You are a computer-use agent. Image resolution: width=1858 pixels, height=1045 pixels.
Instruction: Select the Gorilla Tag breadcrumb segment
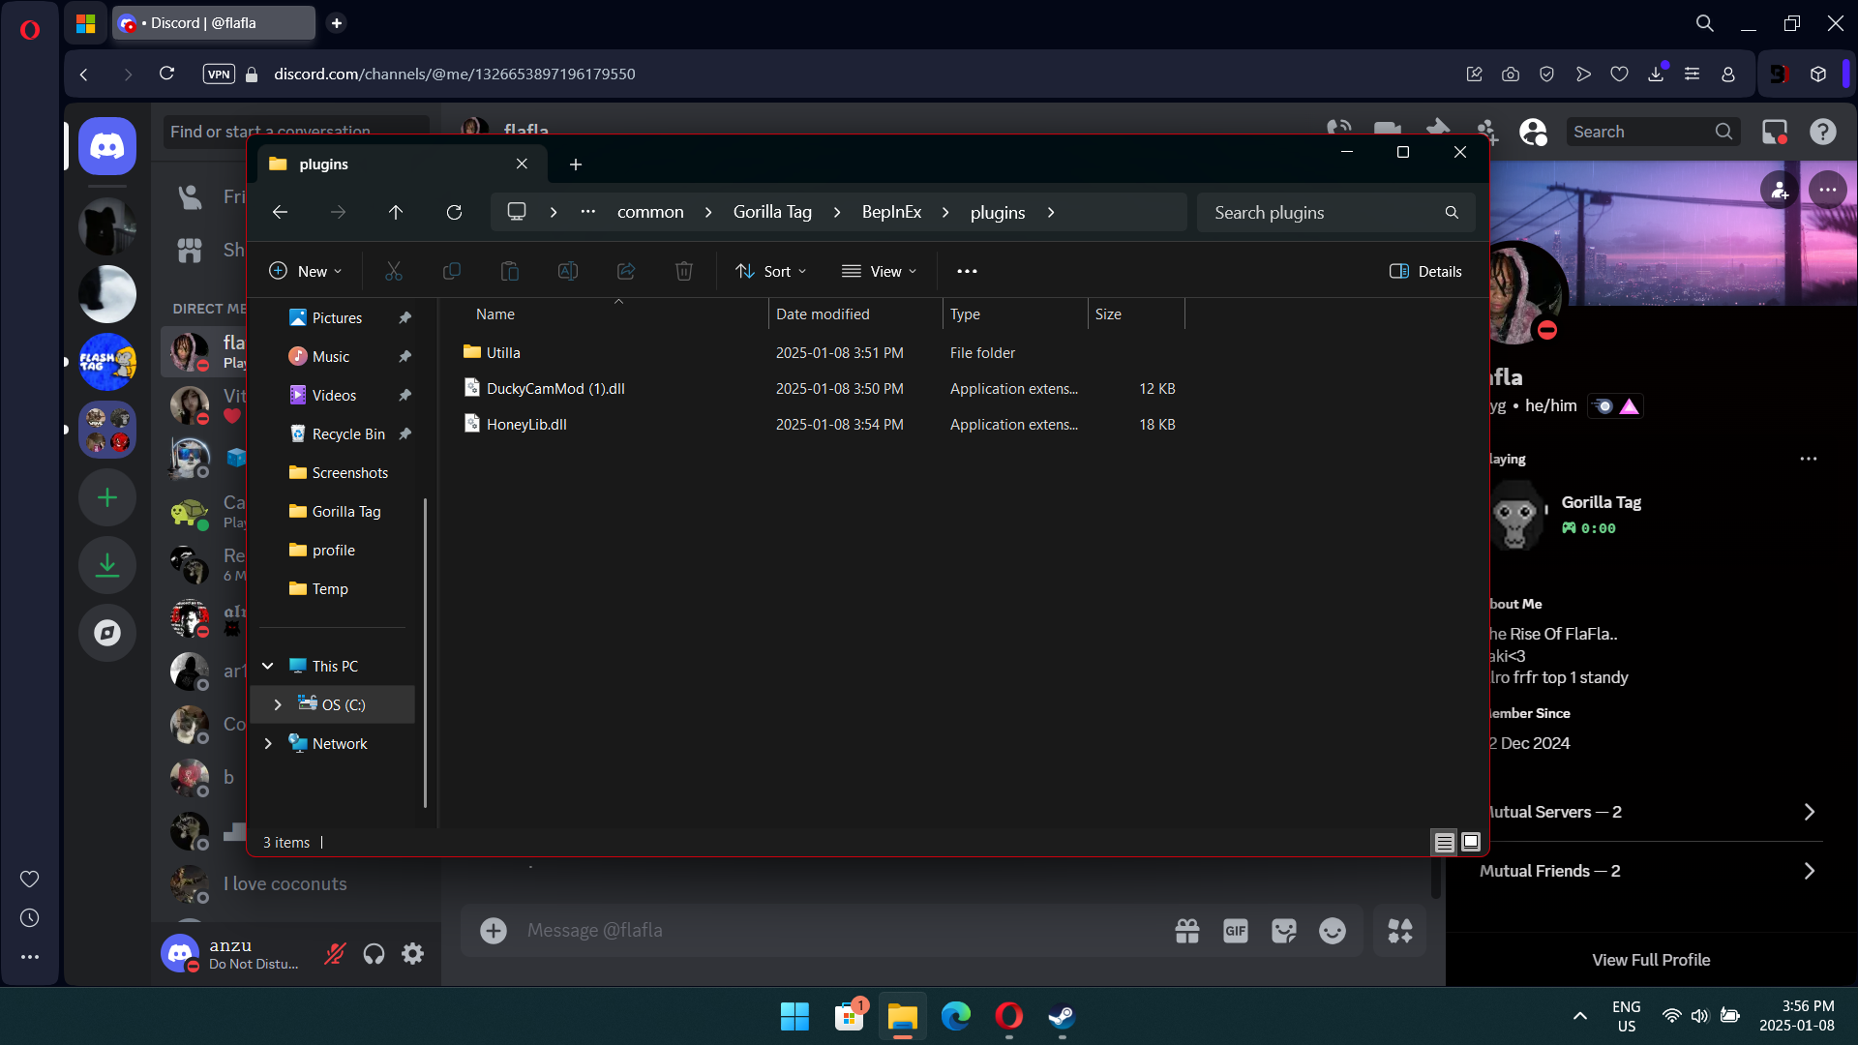coord(772,212)
